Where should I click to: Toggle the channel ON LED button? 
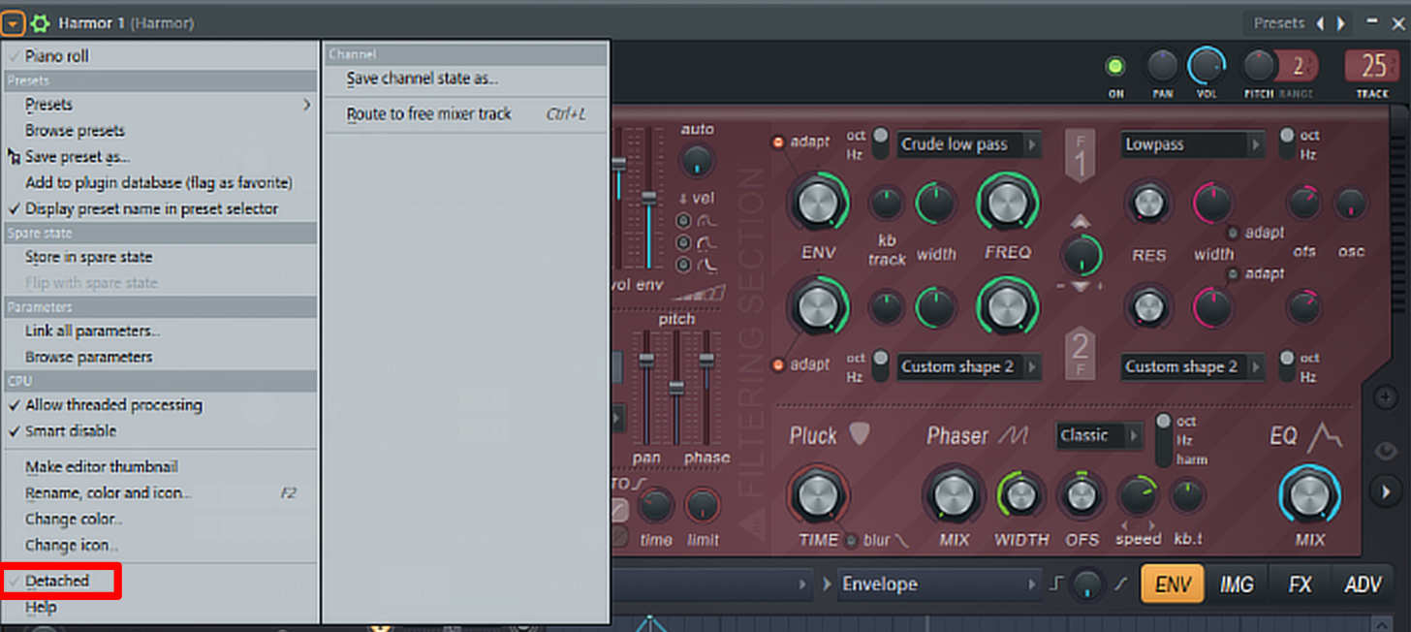(1115, 66)
